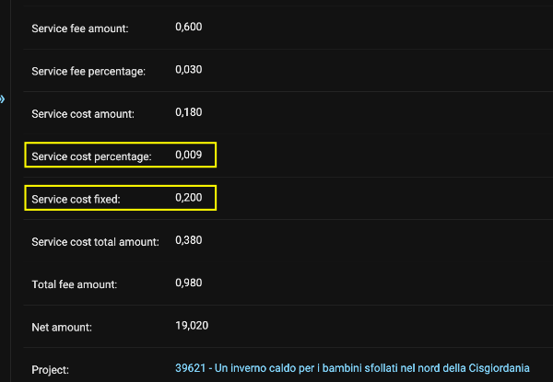Select the Service cost fixed value 0,200
Image resolution: width=553 pixels, height=382 pixels.
188,198
